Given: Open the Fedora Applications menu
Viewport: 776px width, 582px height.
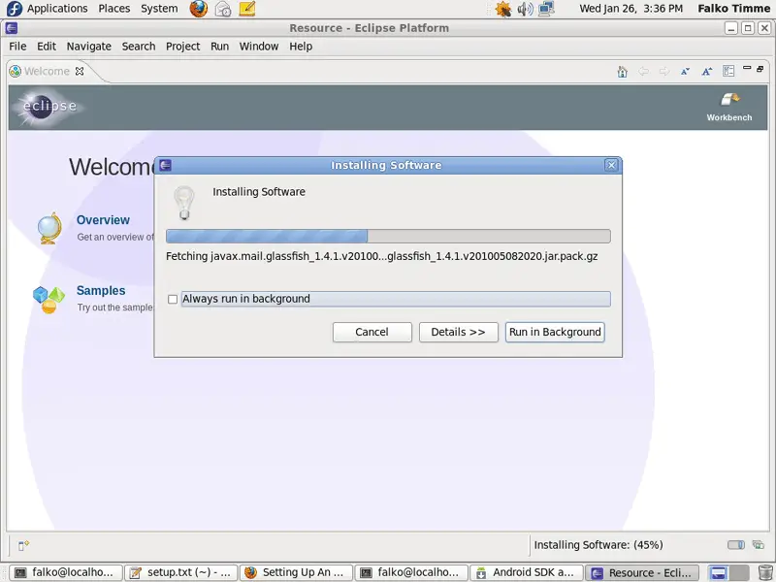Looking at the screenshot, I should point(48,9).
